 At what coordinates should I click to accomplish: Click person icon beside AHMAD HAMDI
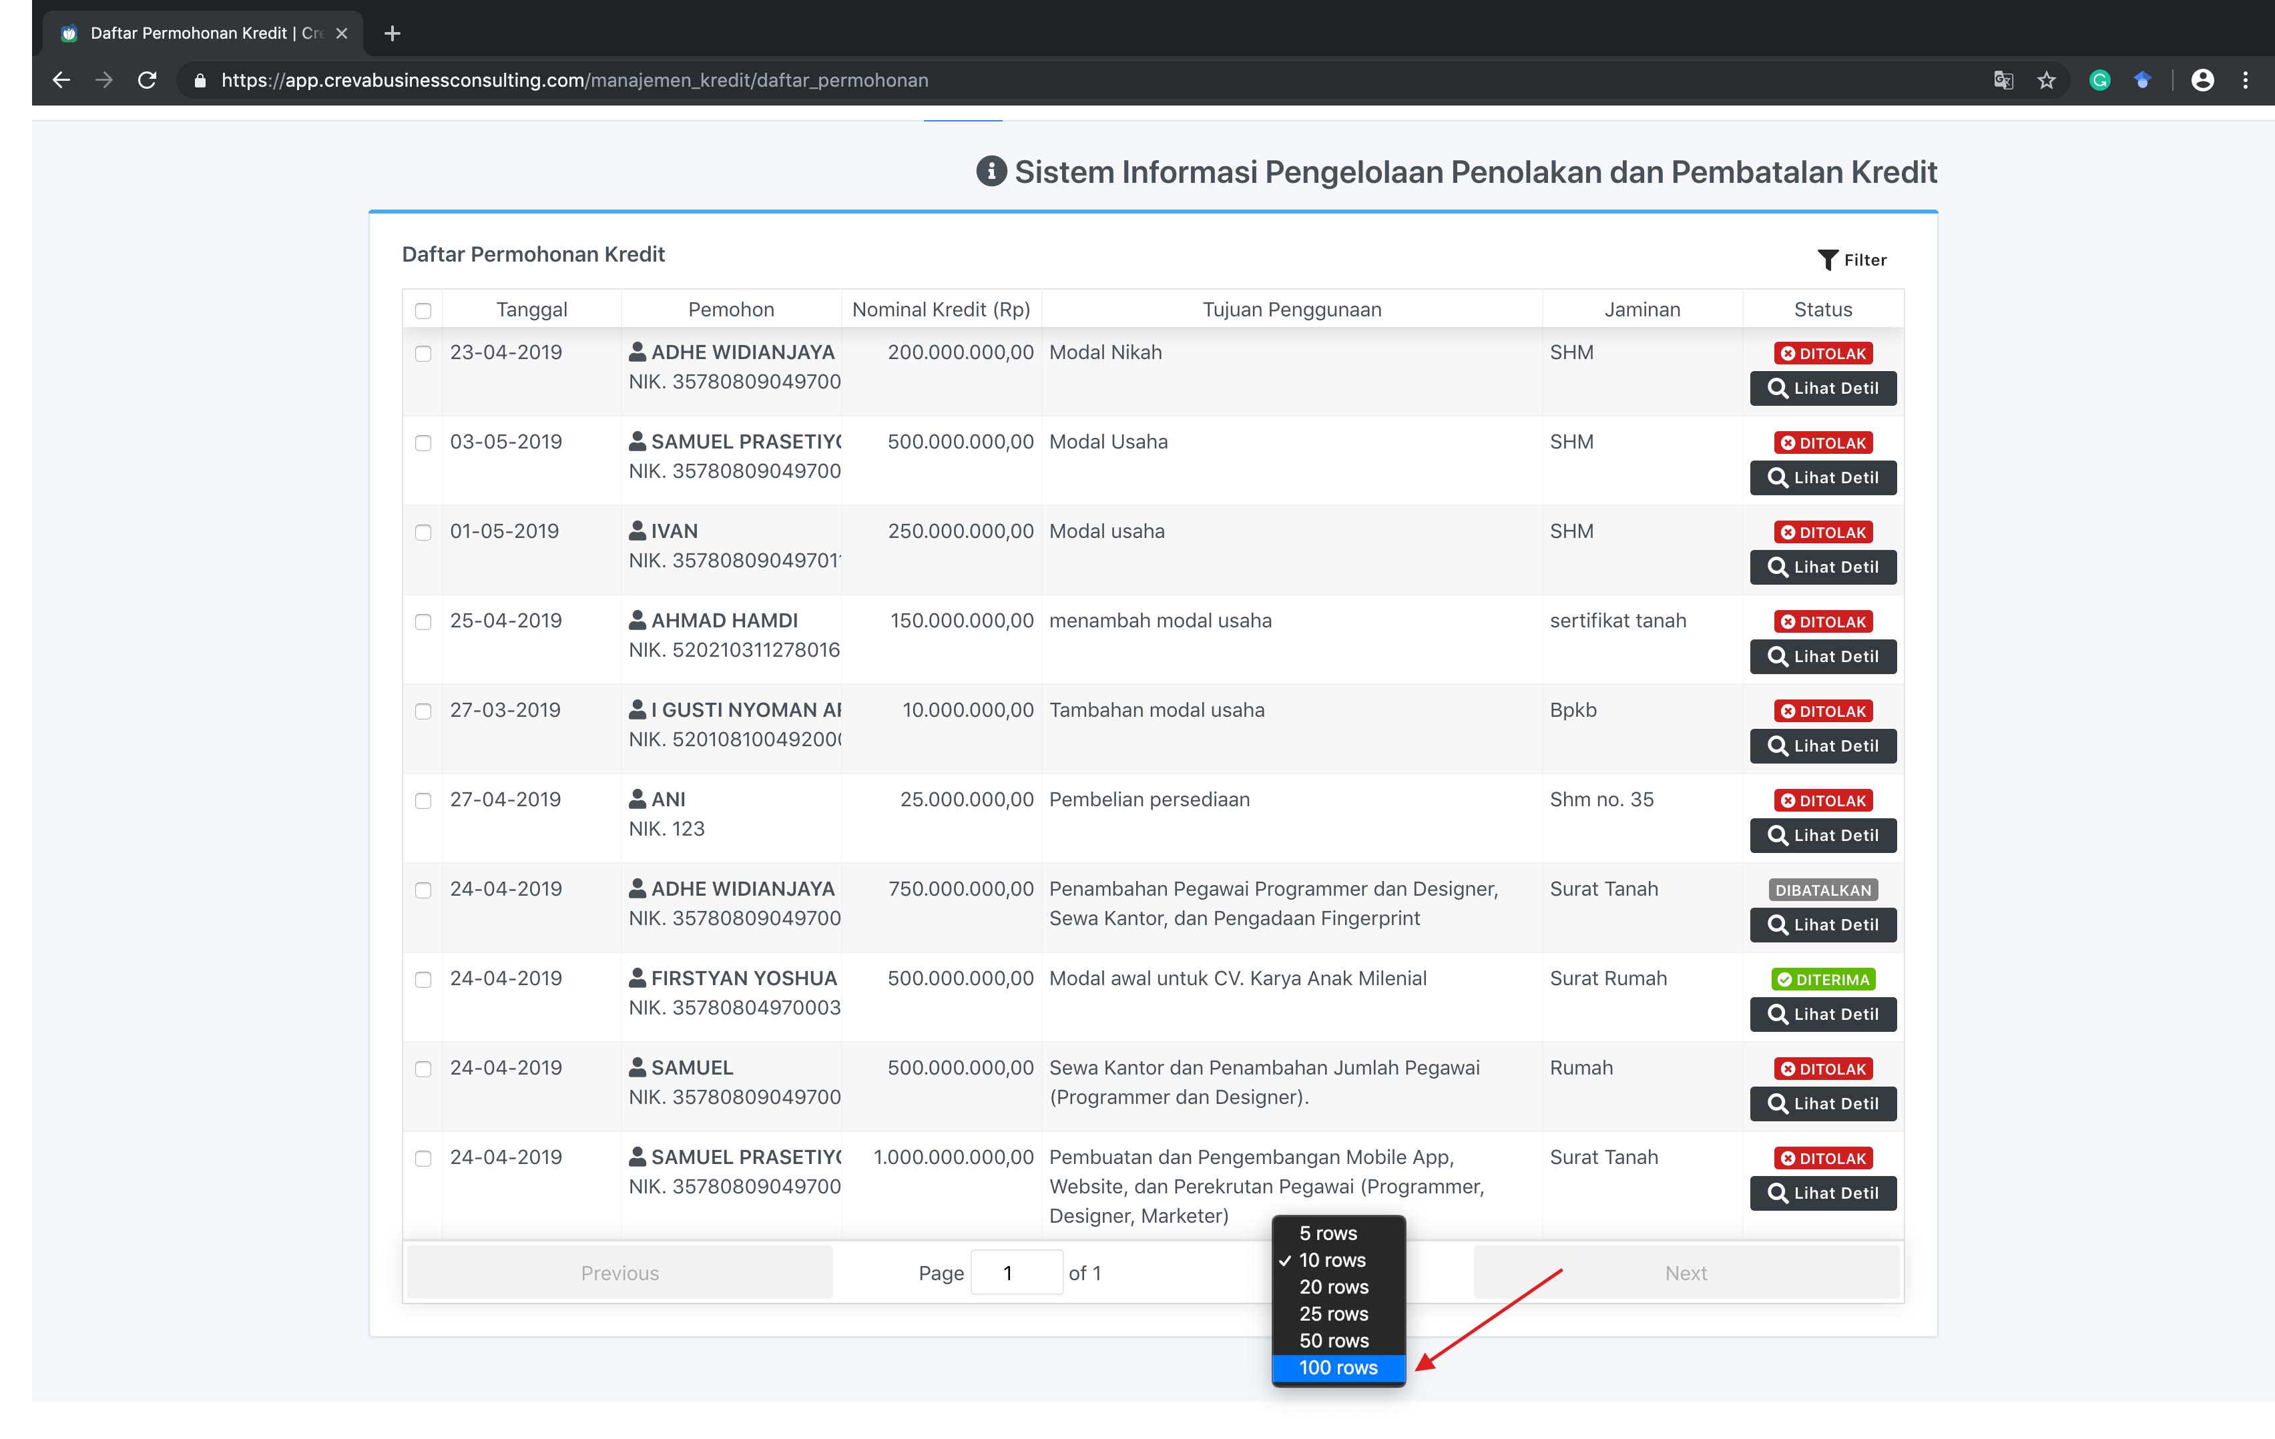[x=638, y=621]
